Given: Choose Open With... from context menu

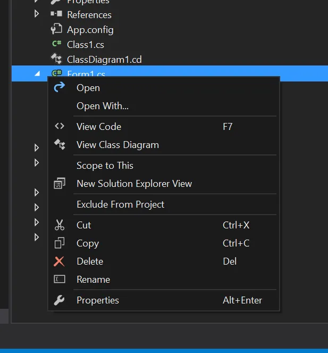Looking at the screenshot, I should coord(103,106).
